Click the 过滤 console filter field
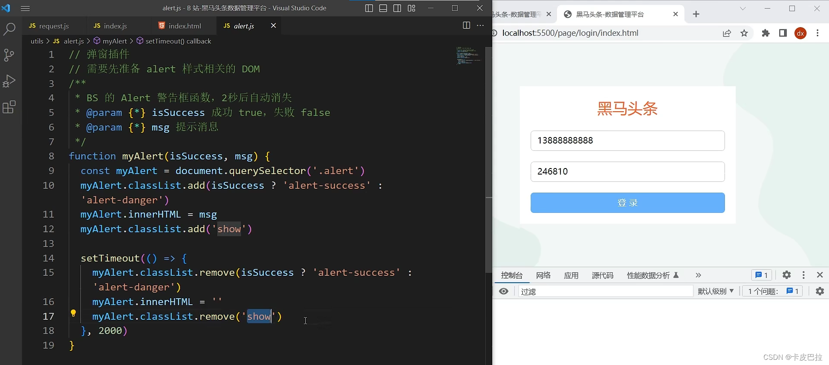Viewport: 829px width, 365px height. [605, 291]
